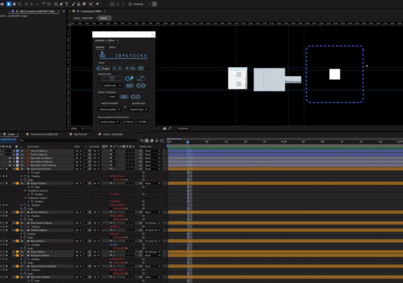This screenshot has height=283, width=403.
Task: Open the Portrait Format 1080x1350 timeline tab
Action: pos(44,134)
